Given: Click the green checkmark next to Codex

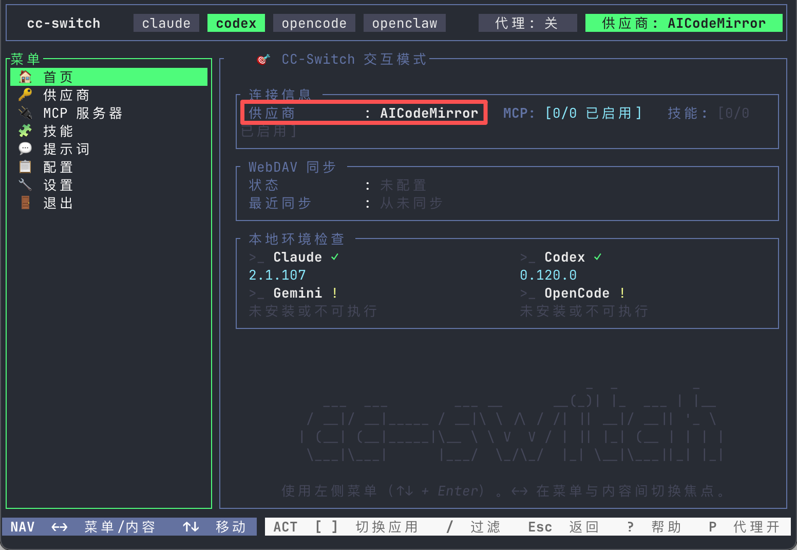Looking at the screenshot, I should click(x=598, y=257).
